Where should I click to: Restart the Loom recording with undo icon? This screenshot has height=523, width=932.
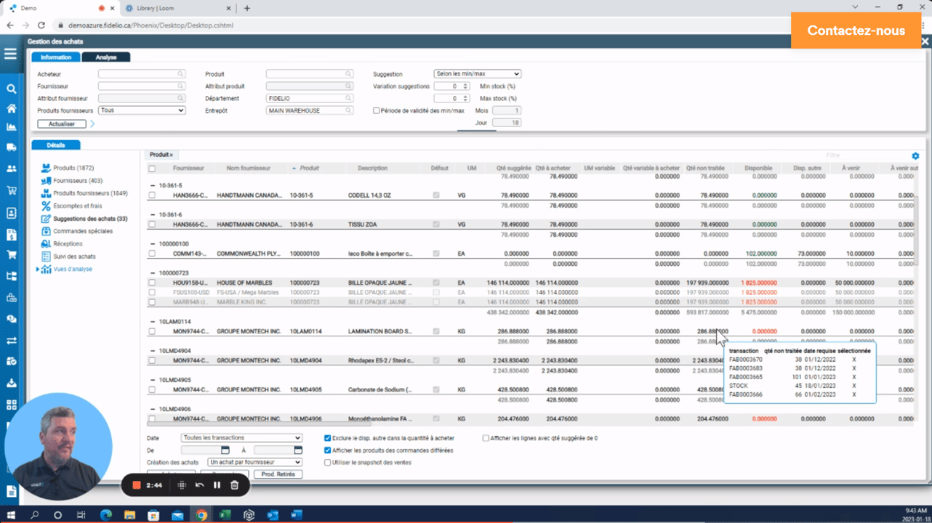tap(199, 485)
